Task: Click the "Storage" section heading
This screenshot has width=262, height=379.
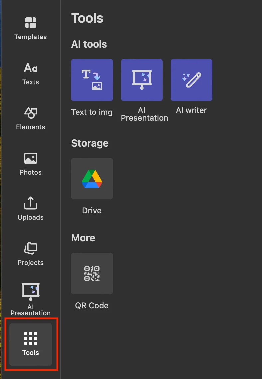Action: pyautogui.click(x=90, y=143)
